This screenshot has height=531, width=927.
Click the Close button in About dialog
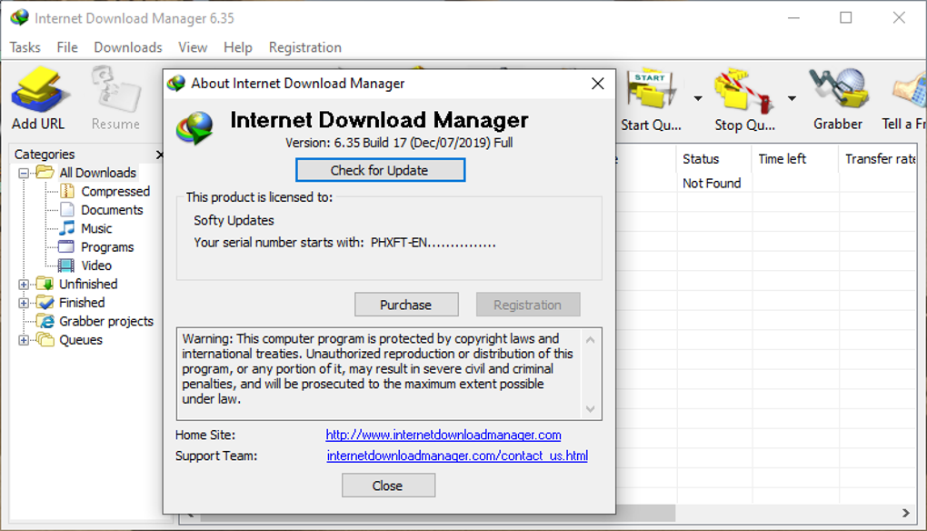point(388,486)
